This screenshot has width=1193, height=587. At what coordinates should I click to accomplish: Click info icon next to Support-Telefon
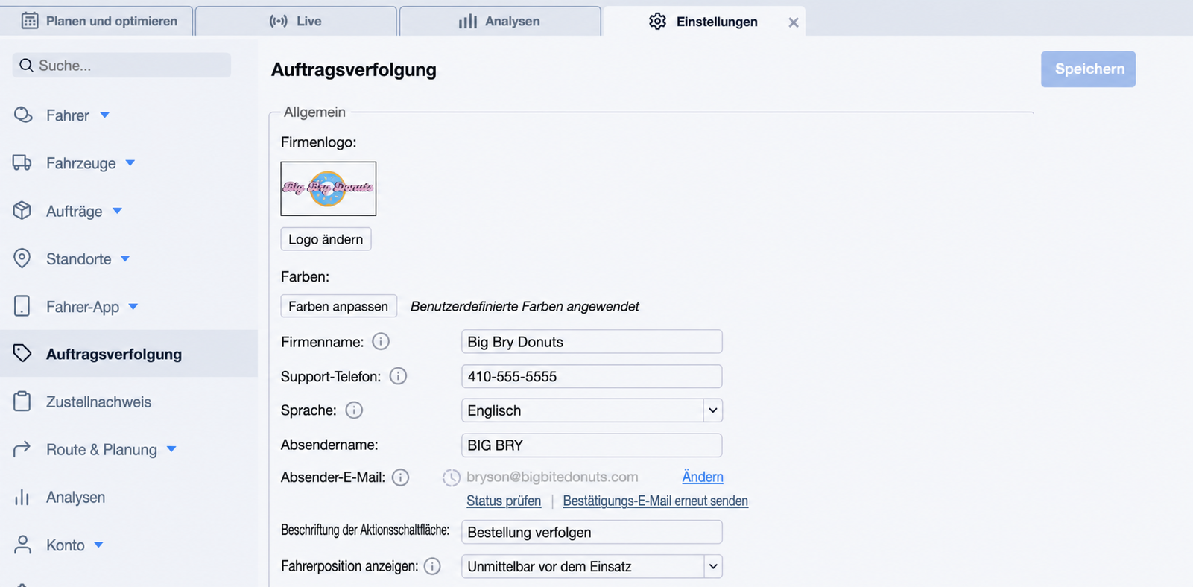398,376
